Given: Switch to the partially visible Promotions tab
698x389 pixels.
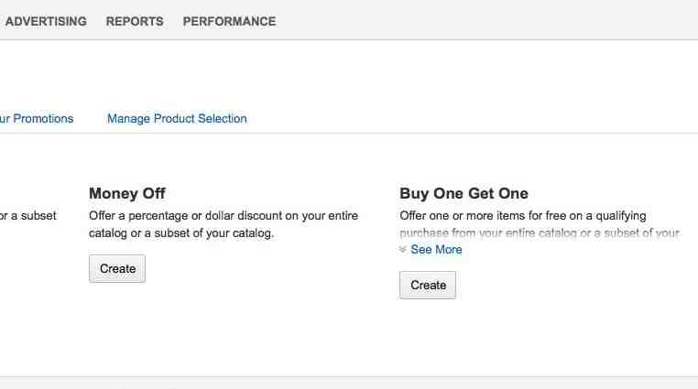Looking at the screenshot, I should 37,119.
